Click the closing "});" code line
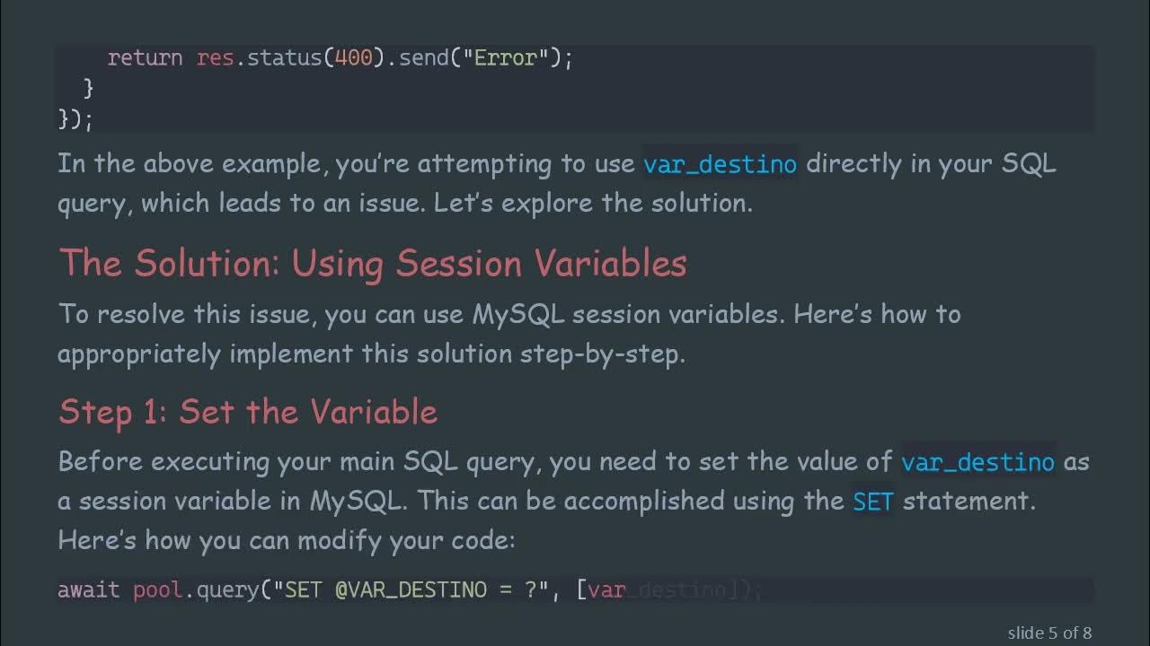Screen dimensions: 1150x646 (x=75, y=118)
